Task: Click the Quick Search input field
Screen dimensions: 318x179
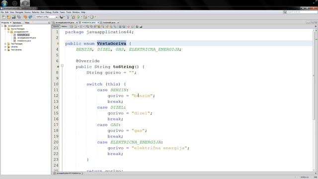Action: pos(302,12)
